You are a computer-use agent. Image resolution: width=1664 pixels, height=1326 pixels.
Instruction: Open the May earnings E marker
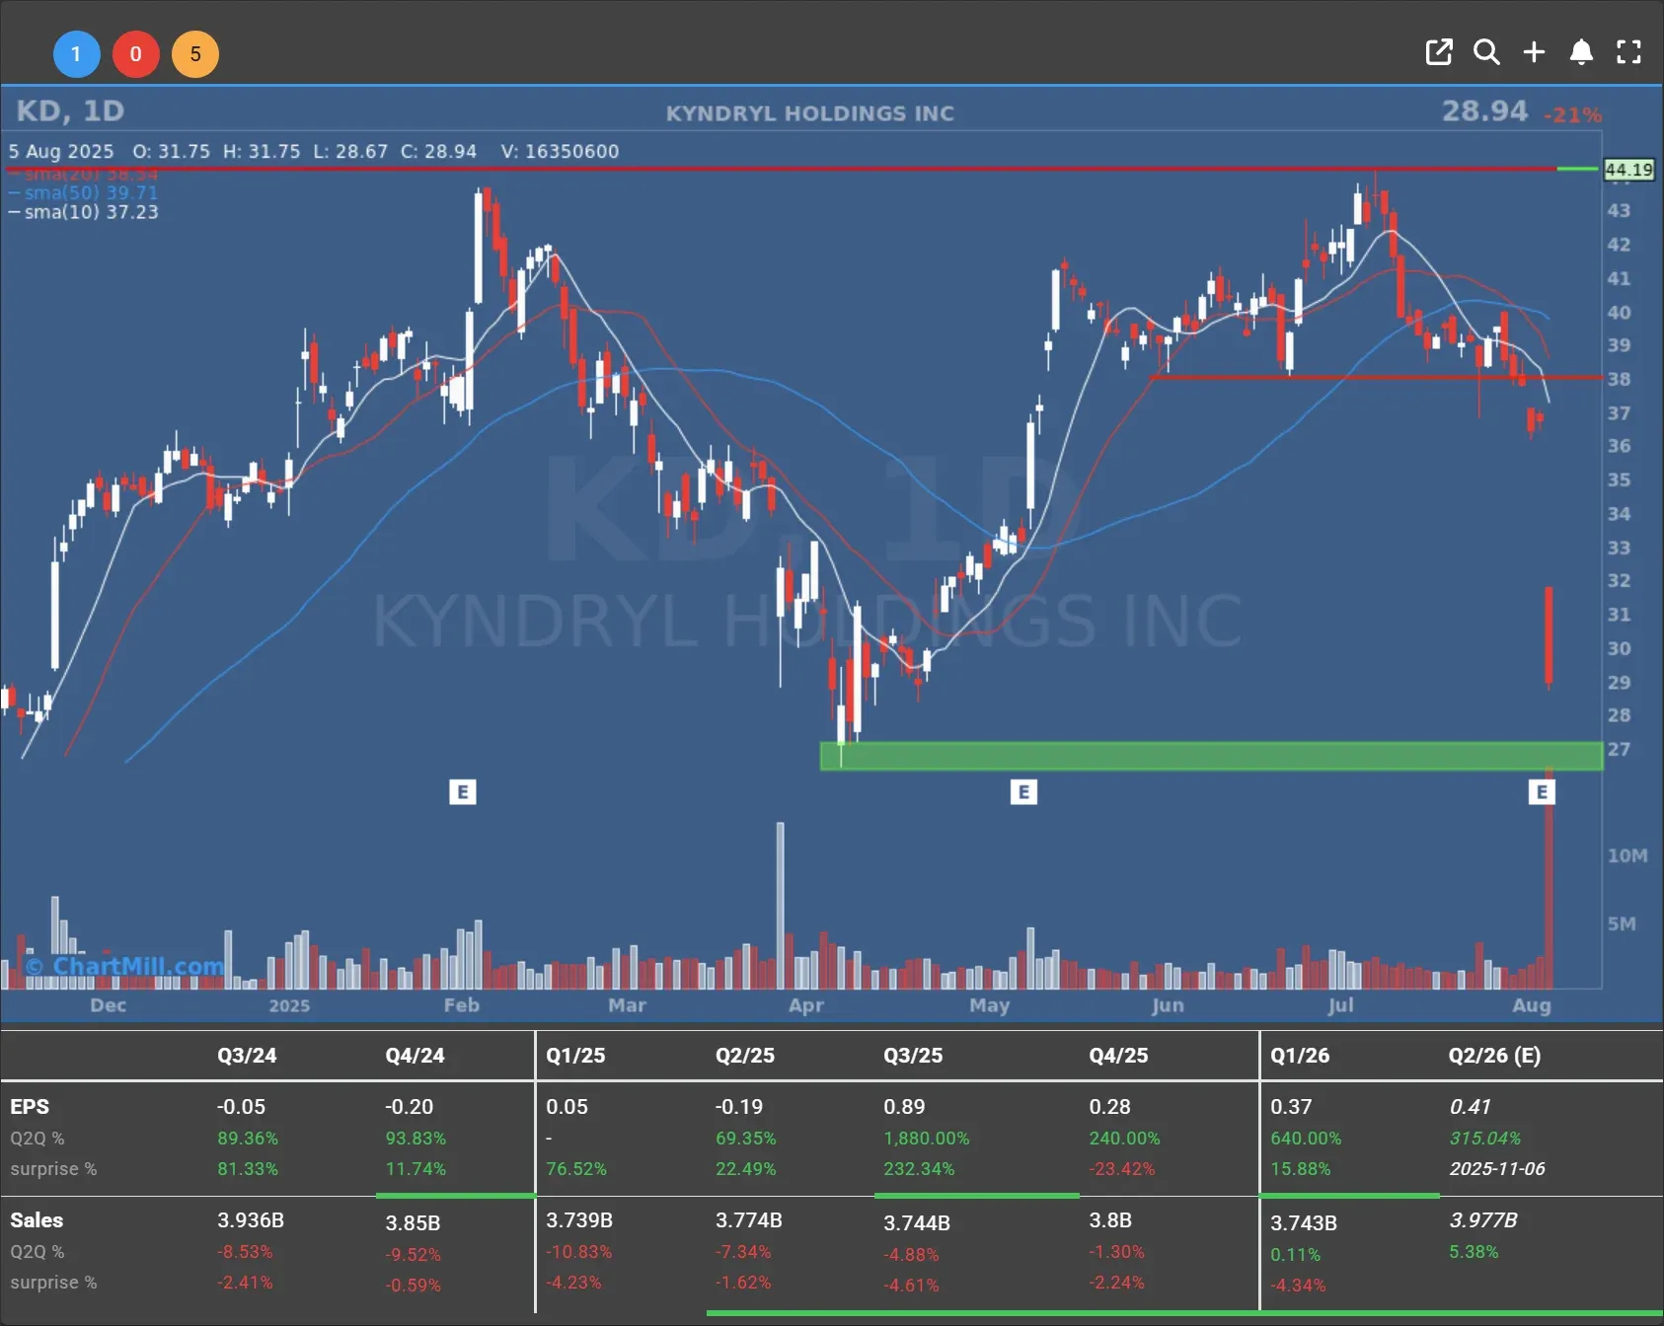[1023, 791]
